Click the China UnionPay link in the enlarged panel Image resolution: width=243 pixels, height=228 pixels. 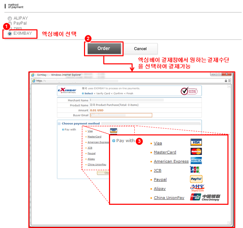point(169,198)
